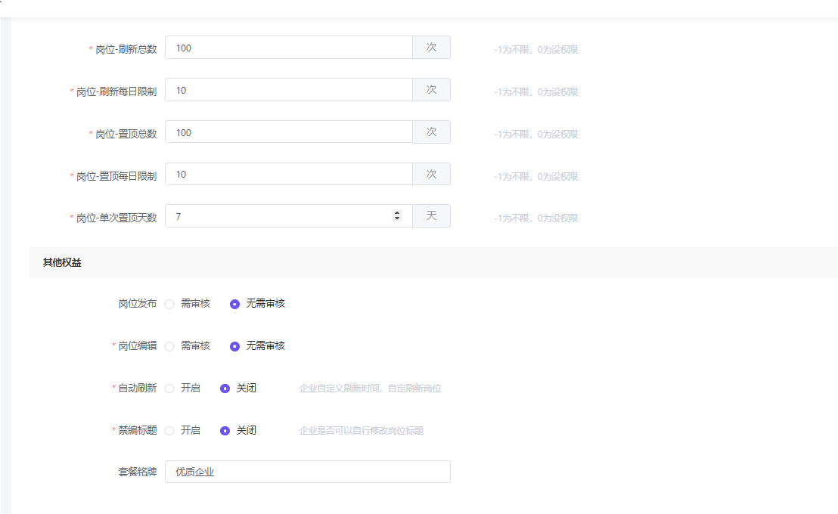The height and width of the screenshot is (514, 838).
Task: Focus the 岗位-刷新每日限制 input box
Action: (288, 90)
